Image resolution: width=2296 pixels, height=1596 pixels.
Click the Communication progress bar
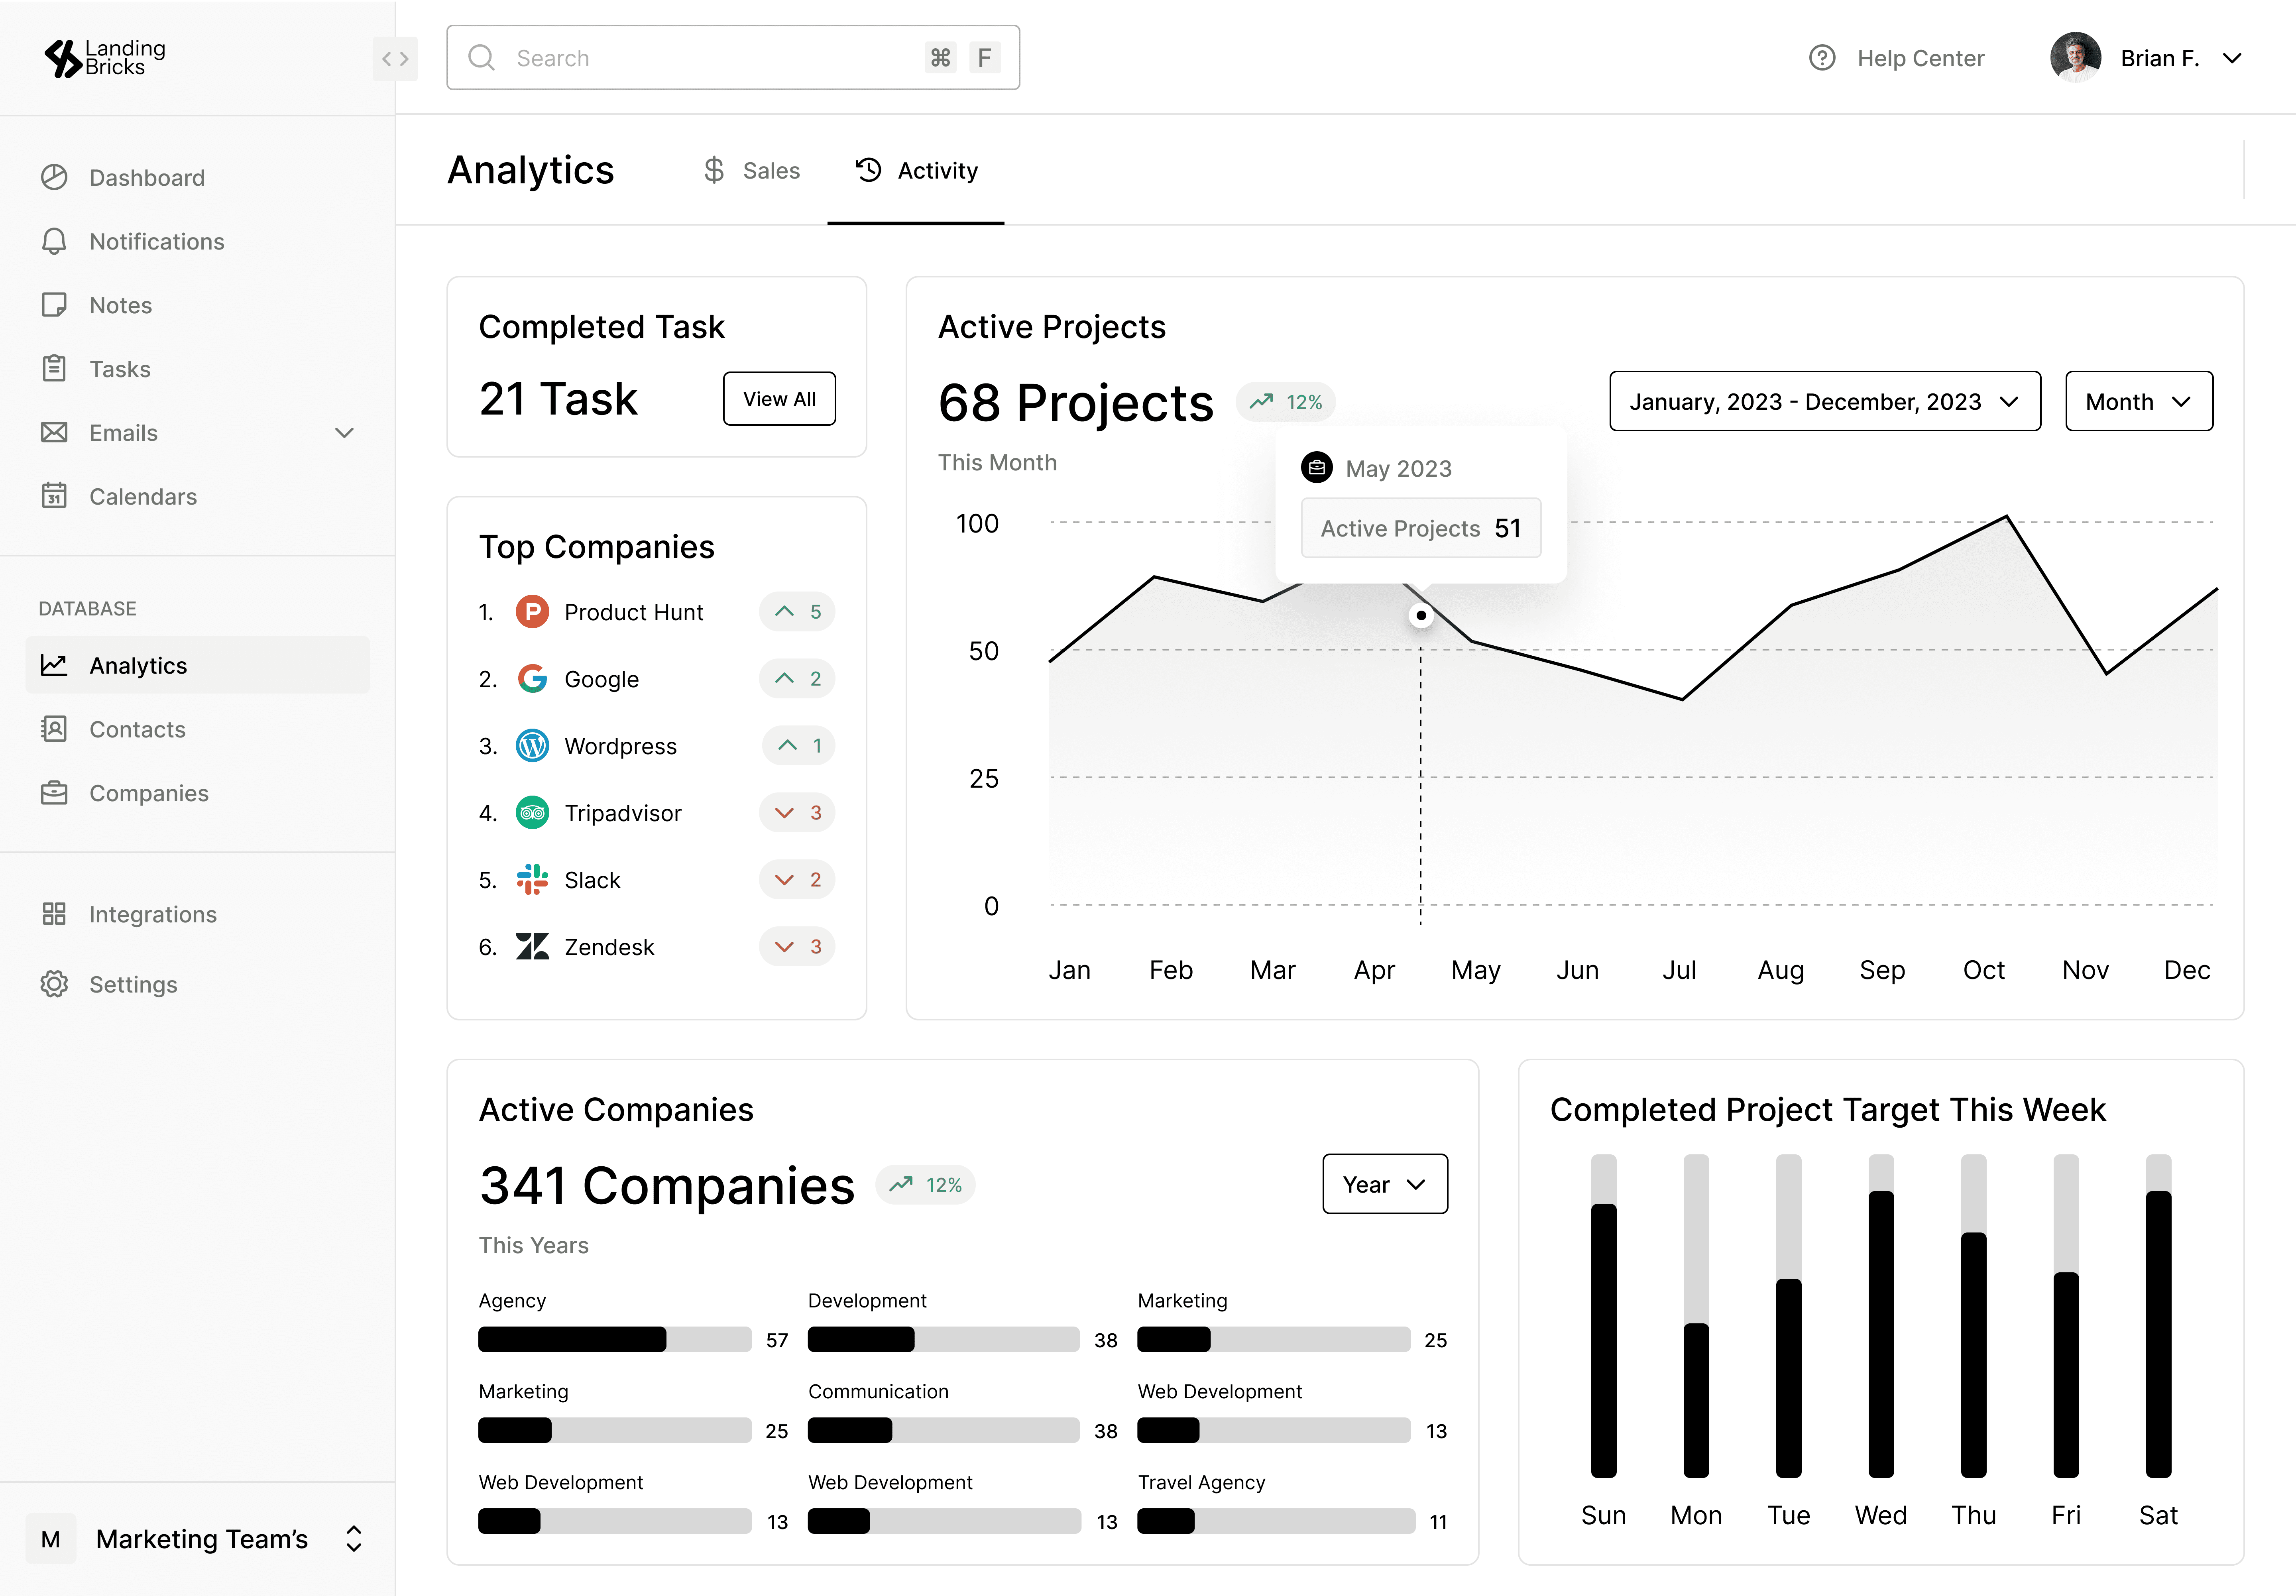tap(944, 1431)
